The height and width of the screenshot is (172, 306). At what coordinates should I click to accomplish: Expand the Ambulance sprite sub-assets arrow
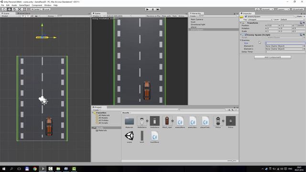[147, 121]
